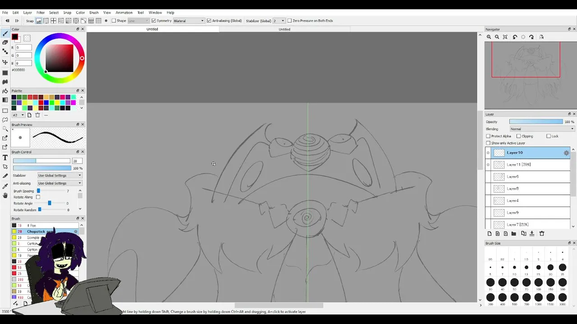Enable curve snap guide
This screenshot has height=324, width=577.
pyautogui.click(x=83, y=21)
